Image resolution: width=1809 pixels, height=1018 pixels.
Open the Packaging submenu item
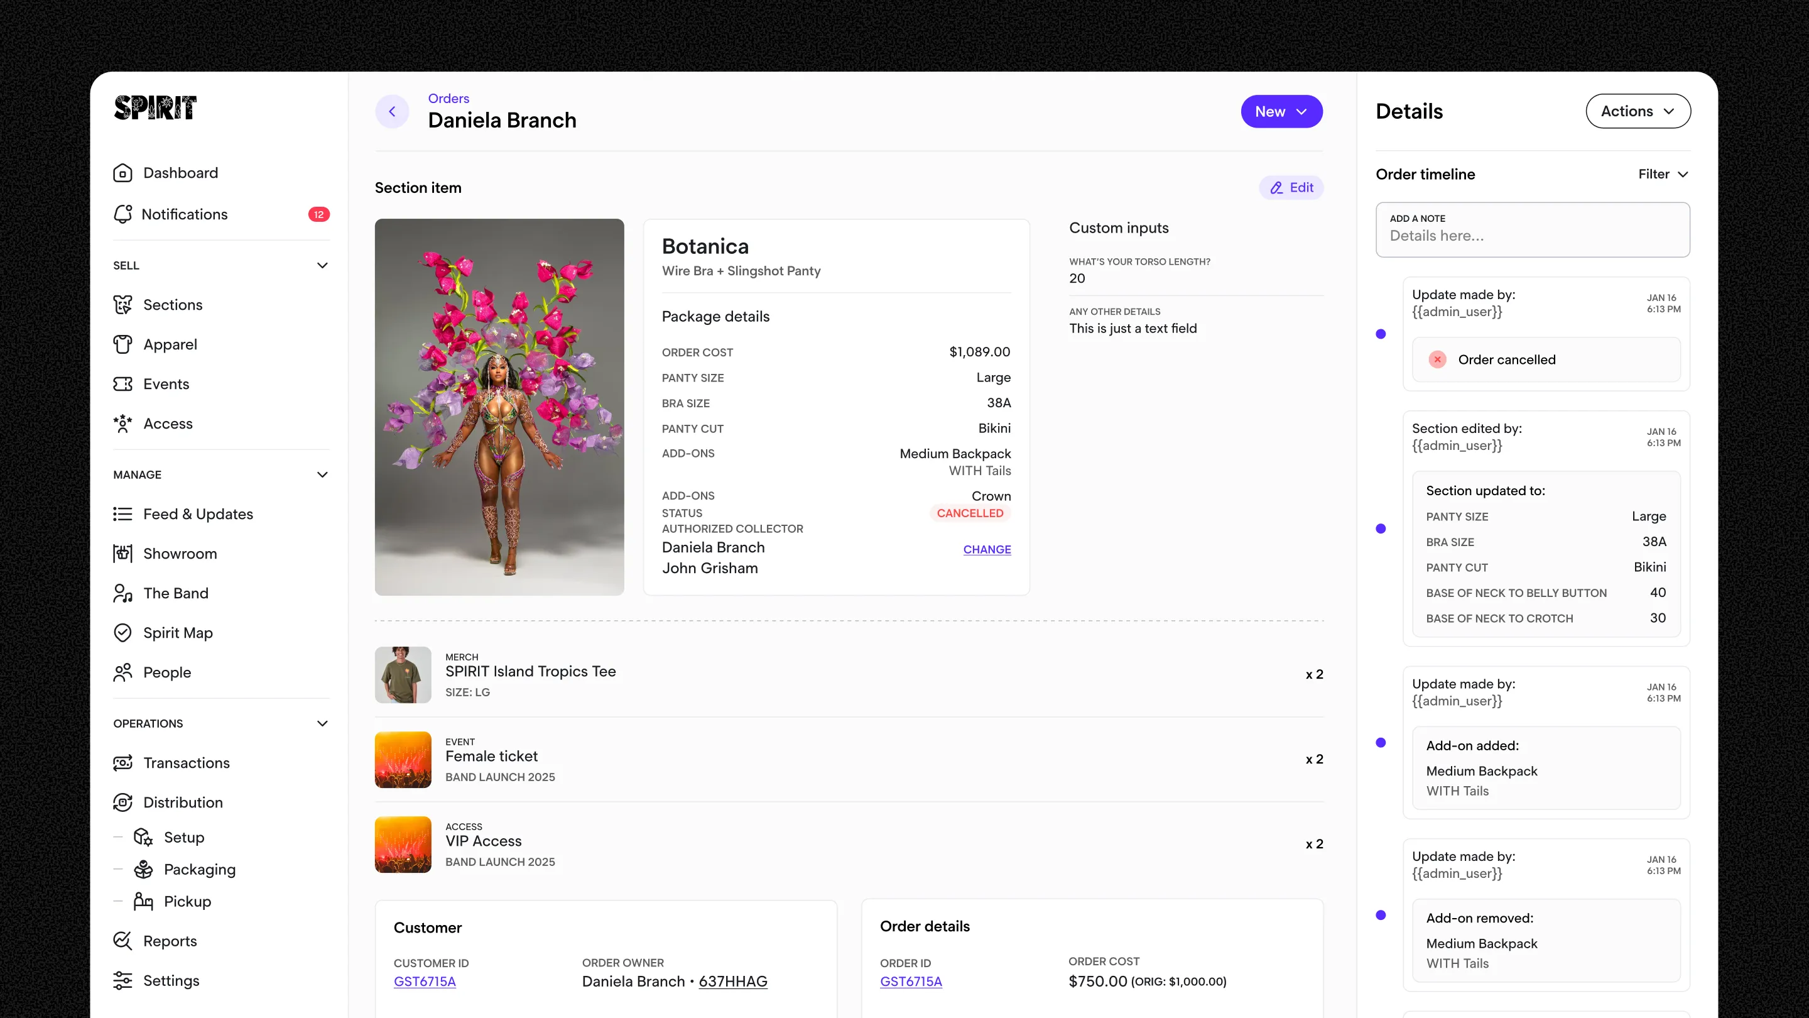(x=200, y=870)
